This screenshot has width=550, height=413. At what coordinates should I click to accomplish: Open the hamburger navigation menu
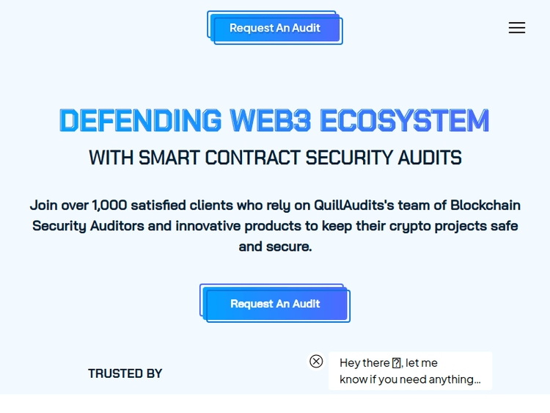[x=517, y=28]
